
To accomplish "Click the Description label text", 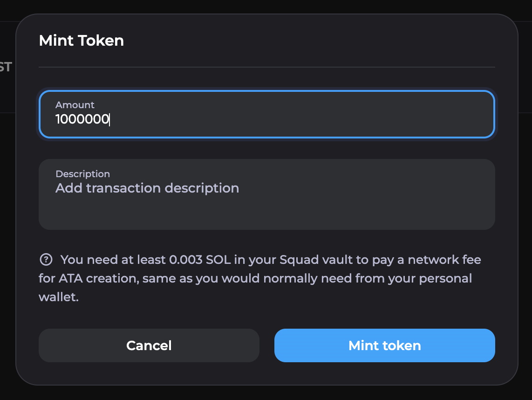I will [x=82, y=173].
